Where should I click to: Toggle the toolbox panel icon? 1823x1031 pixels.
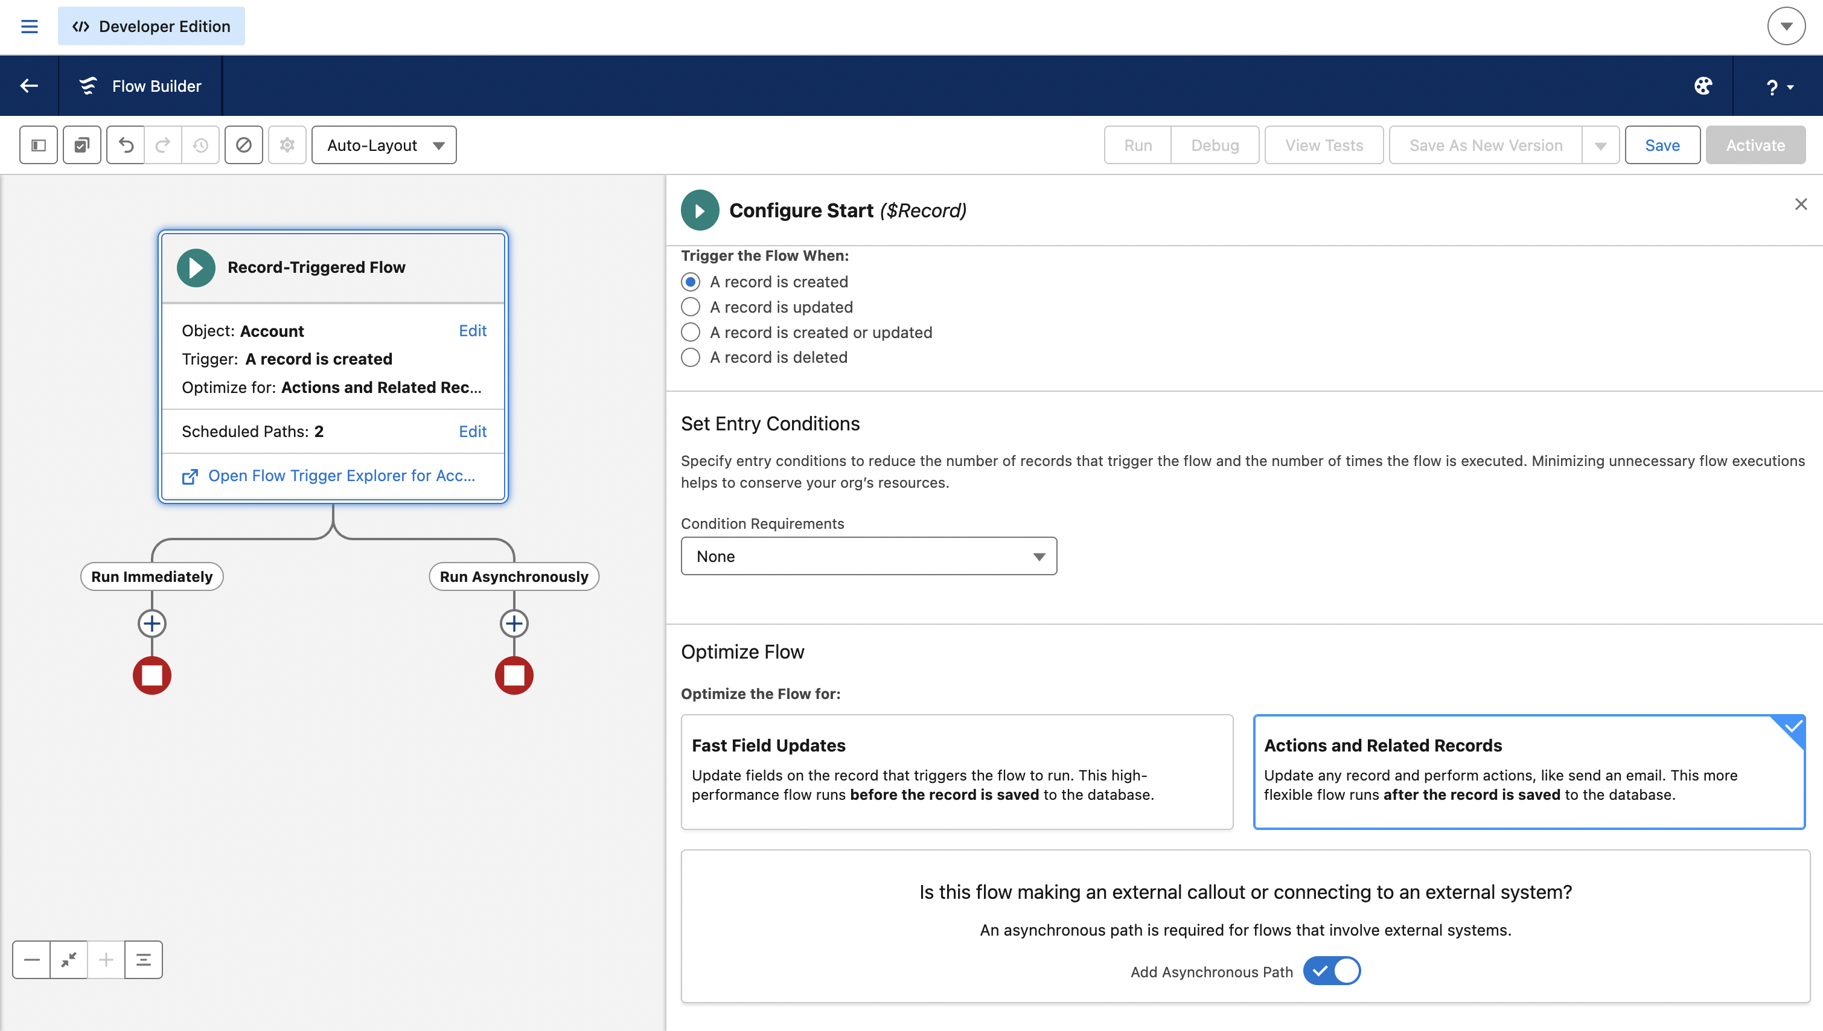click(x=38, y=145)
